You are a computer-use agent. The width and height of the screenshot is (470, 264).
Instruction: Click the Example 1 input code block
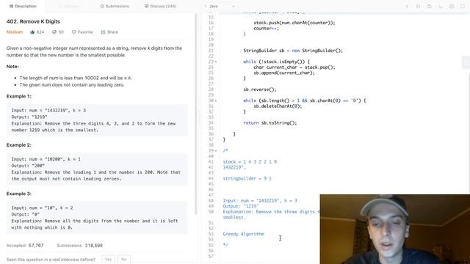tap(97, 120)
